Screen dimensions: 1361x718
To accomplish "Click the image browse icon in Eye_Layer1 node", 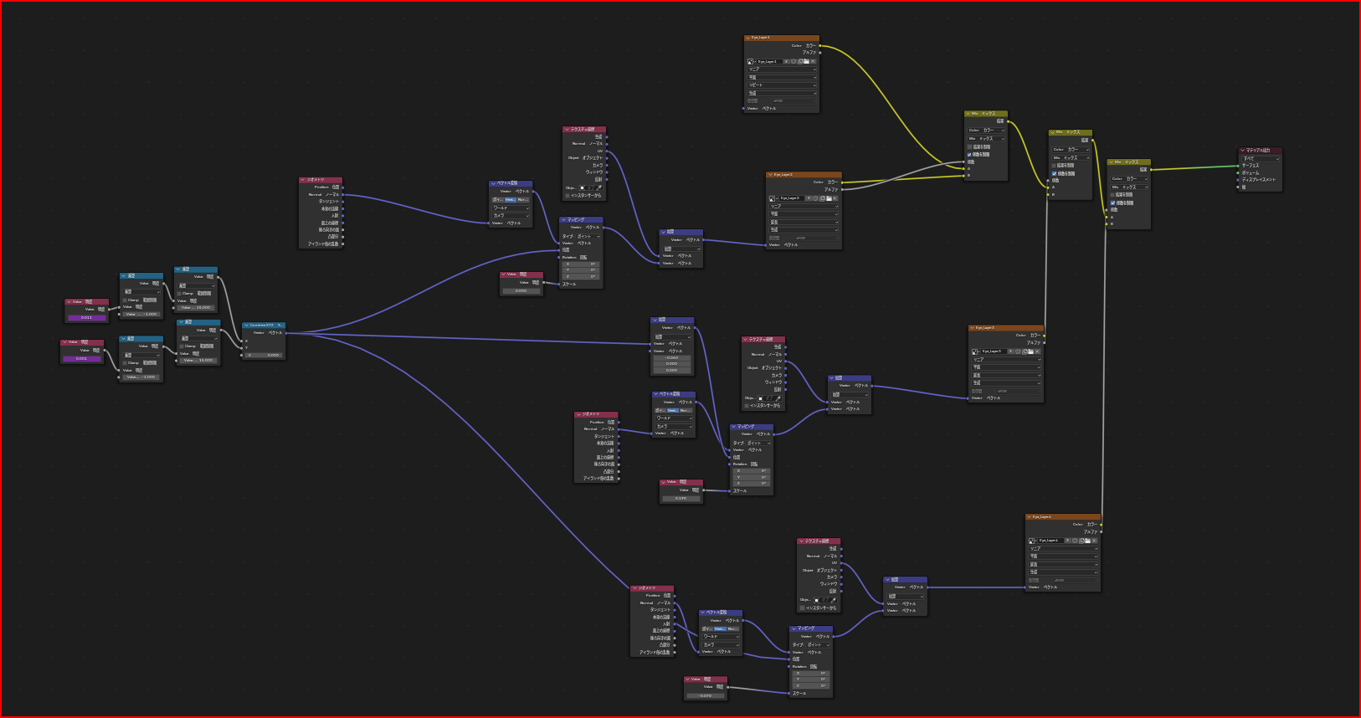I will [x=751, y=61].
